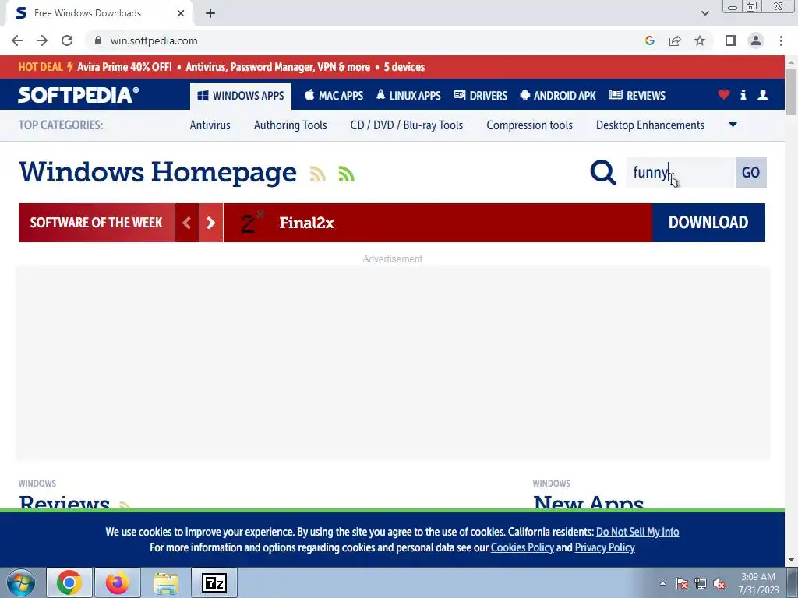Open the Avira Prime hot deal banner
Screen dimensions: 798x598
point(221,67)
